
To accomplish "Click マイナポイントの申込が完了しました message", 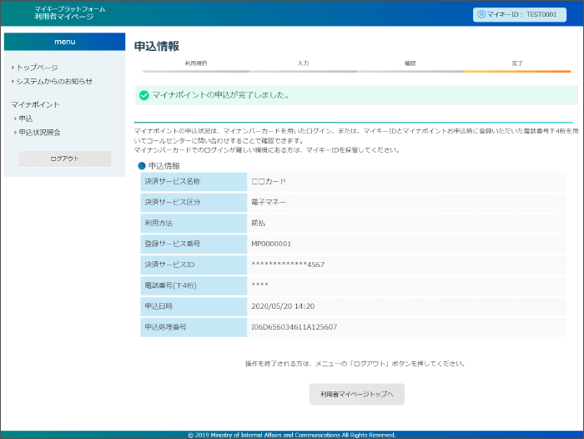I will click(221, 95).
